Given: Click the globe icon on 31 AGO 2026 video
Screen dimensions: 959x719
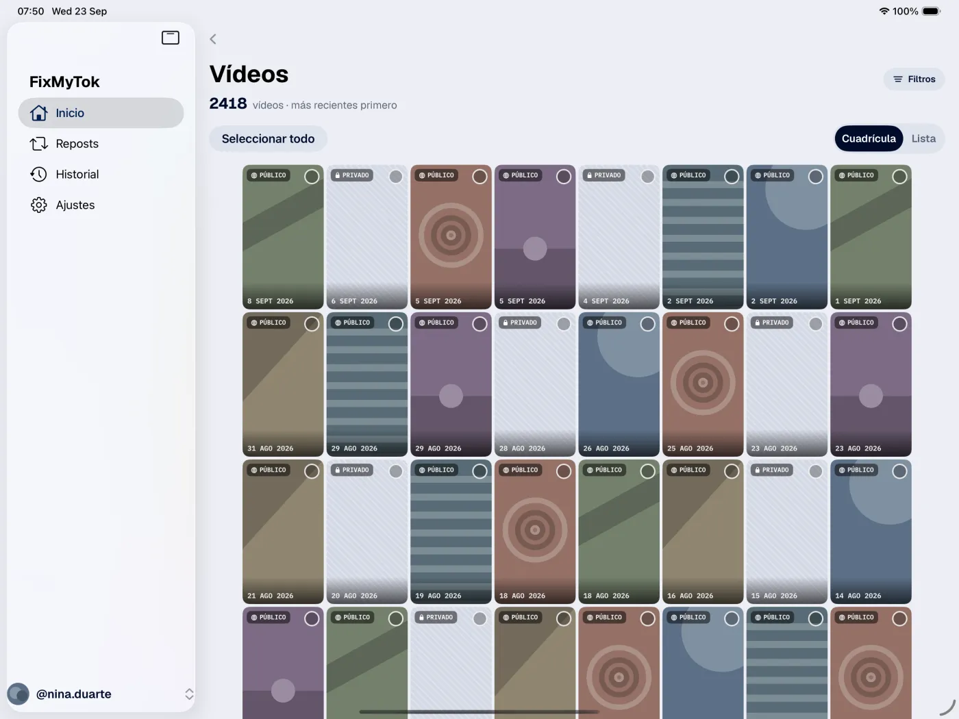Looking at the screenshot, I should click(x=254, y=323).
